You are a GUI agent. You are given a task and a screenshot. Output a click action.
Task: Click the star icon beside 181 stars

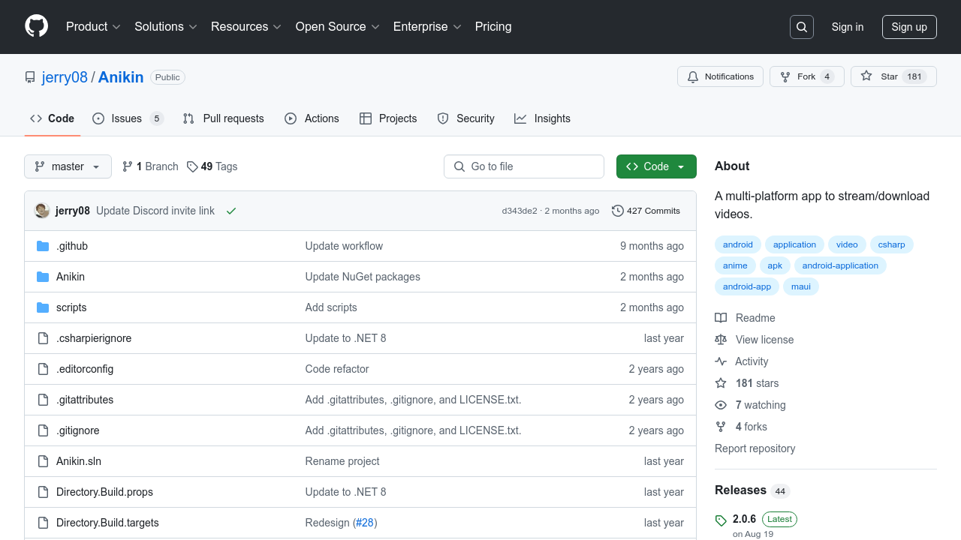[721, 383]
